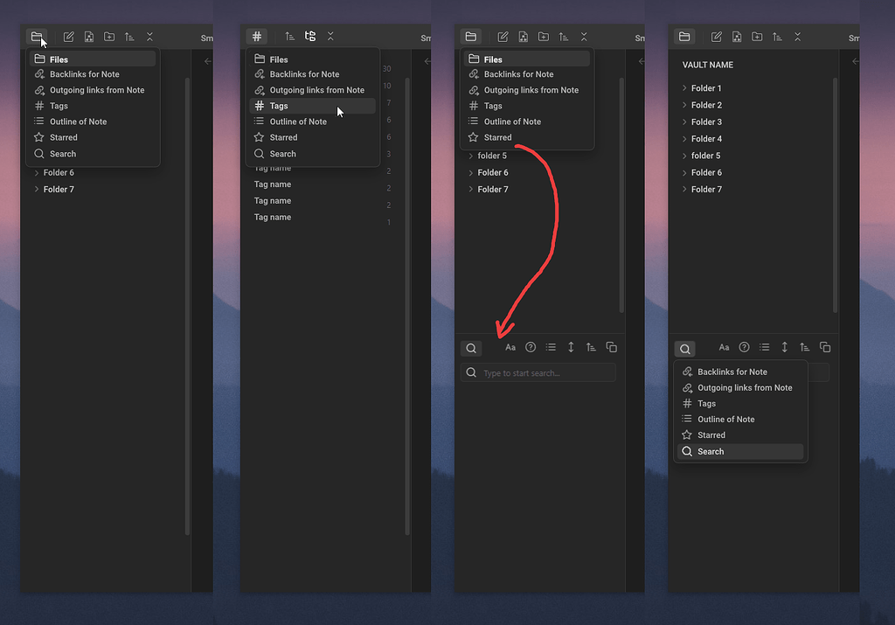
Task: Expand the Folder 1 chevron
Action: coord(684,88)
